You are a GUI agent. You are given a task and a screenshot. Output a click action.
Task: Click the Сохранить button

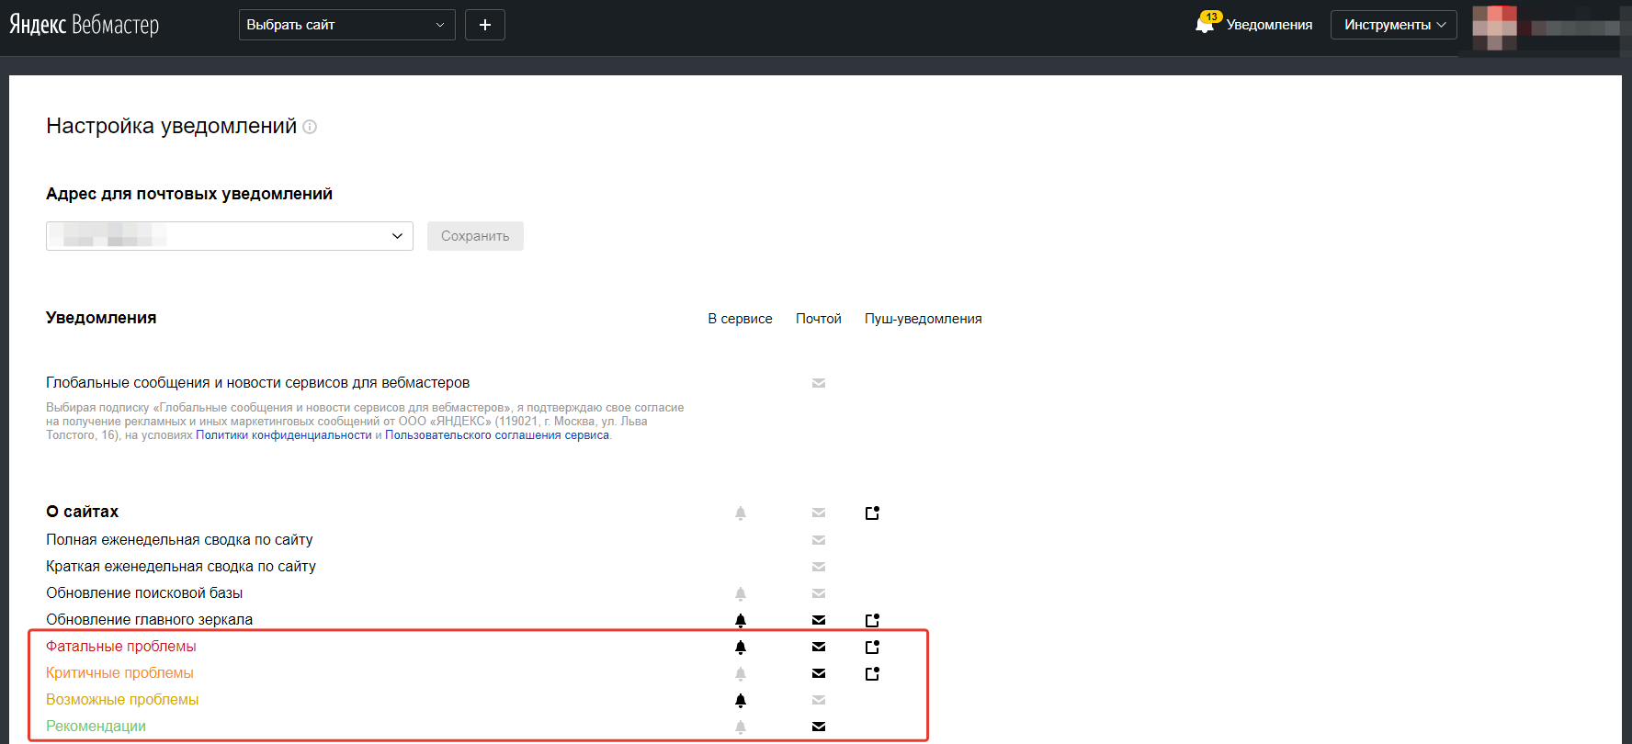pos(475,236)
